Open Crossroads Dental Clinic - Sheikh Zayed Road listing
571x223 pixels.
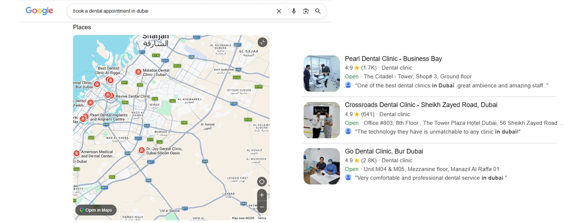point(421,105)
